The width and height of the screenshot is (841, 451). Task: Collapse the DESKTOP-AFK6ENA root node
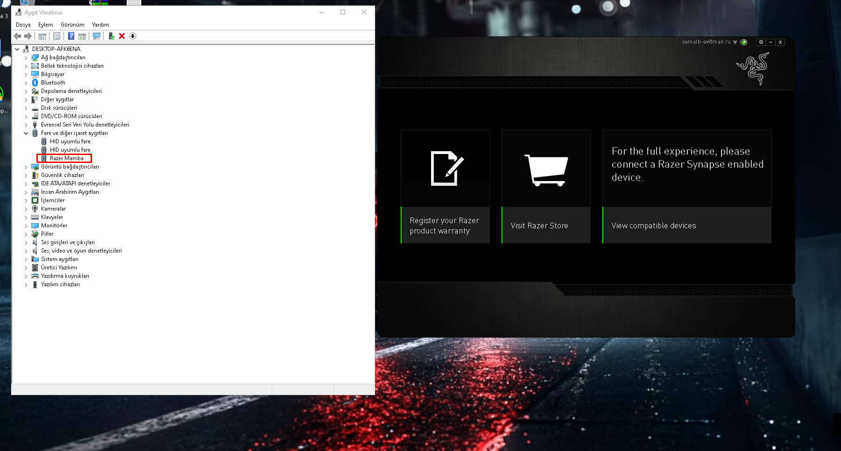[x=17, y=49]
